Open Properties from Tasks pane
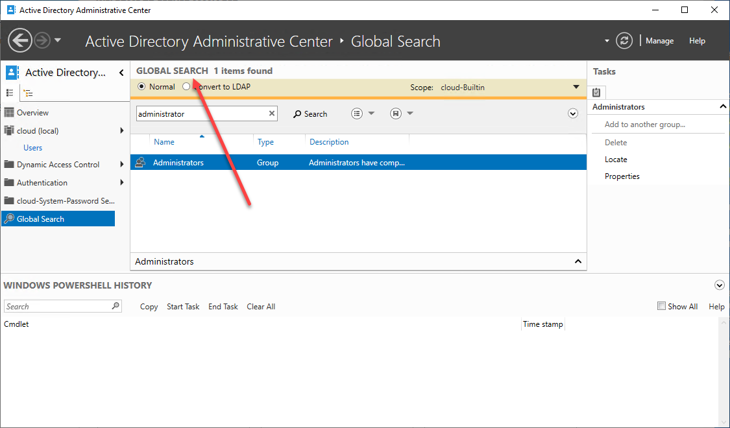This screenshot has width=730, height=428. pos(622,176)
